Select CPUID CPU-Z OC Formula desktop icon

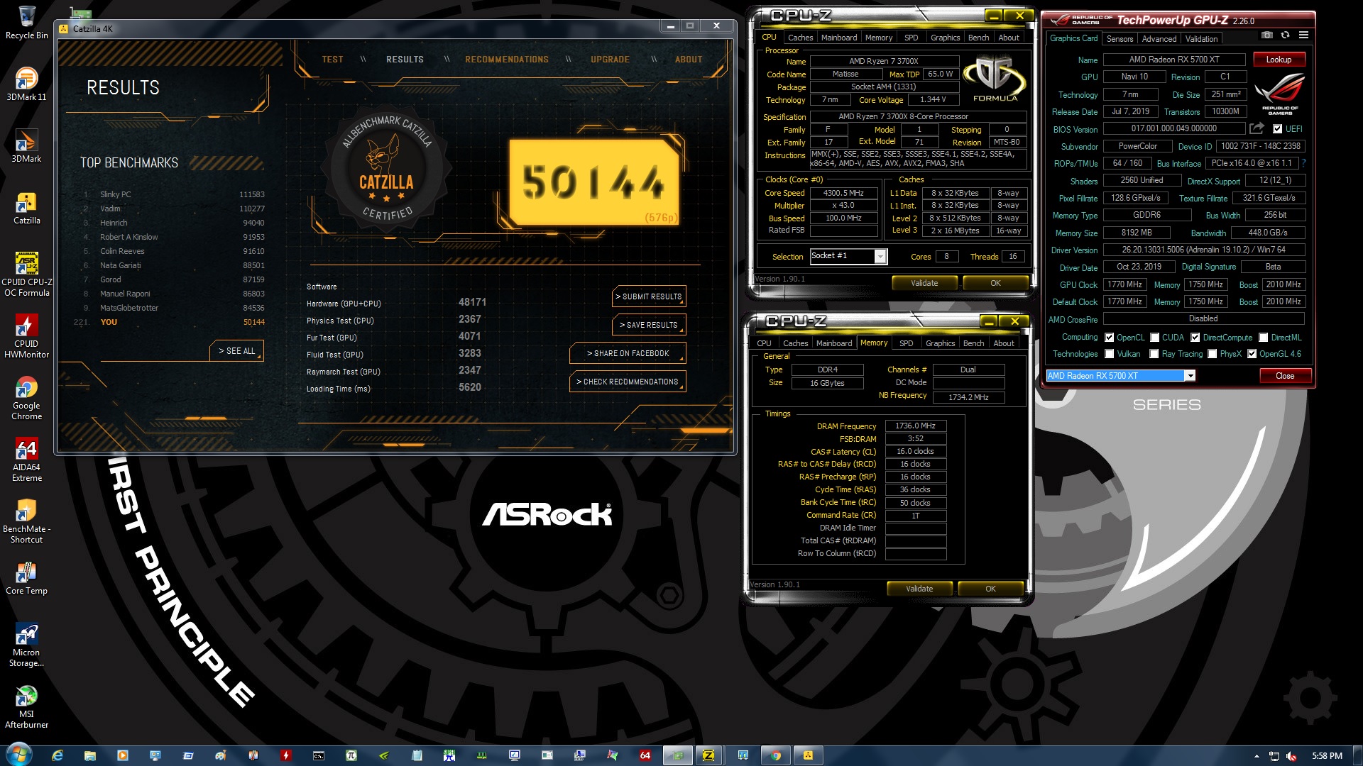[x=27, y=274]
